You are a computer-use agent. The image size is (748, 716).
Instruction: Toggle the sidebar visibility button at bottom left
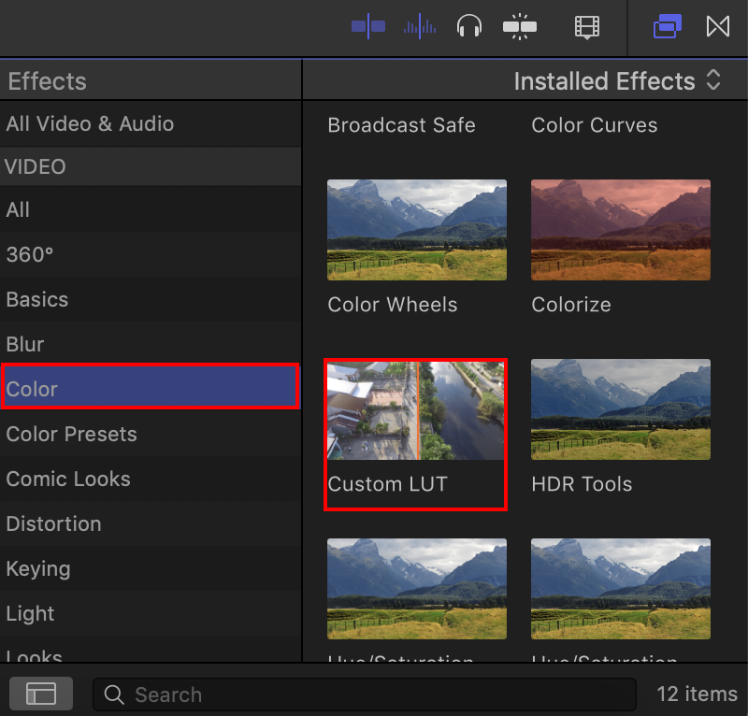[x=40, y=694]
